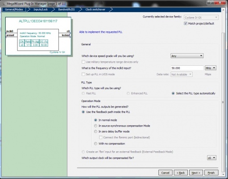The height and width of the screenshot is (179, 228).
Task: Click the scrollbar down arrow
Action: pyautogui.click(x=223, y=174)
